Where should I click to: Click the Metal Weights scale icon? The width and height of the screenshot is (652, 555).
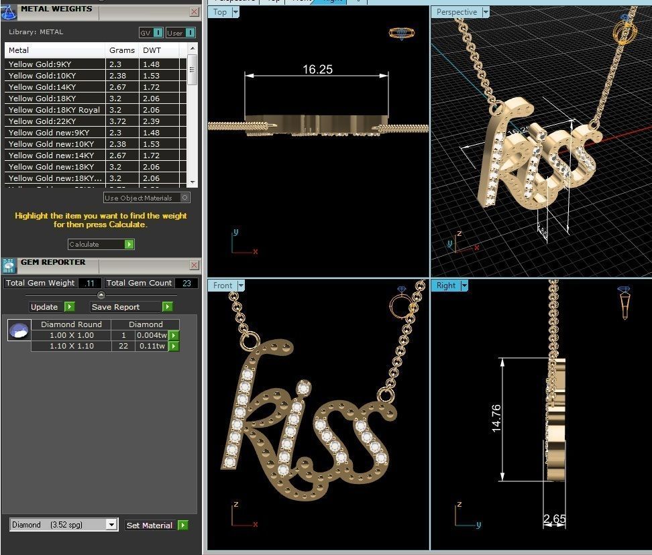8,11
